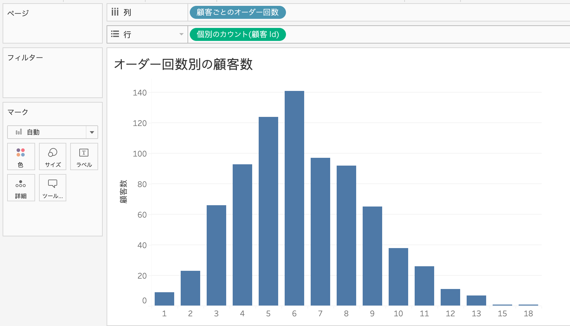This screenshot has width=570, height=326.
Task: Select the 個別のカウント(顧客 Id) pill
Action: pyautogui.click(x=238, y=34)
